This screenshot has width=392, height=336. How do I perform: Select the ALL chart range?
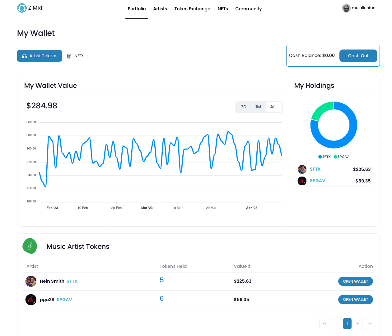pos(273,107)
